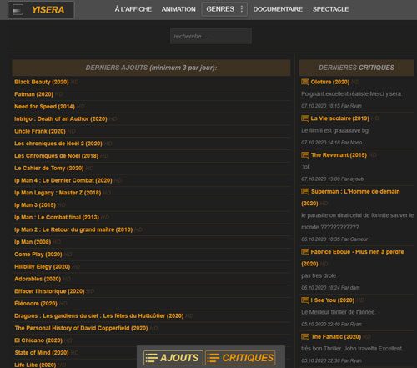This screenshot has height=368, width=417.
Task: Click the three-dot icon in GENRES
Action: (242, 9)
